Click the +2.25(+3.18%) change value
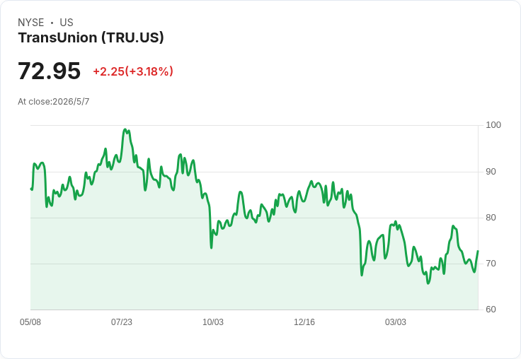This screenshot has height=359, width=521. (133, 71)
